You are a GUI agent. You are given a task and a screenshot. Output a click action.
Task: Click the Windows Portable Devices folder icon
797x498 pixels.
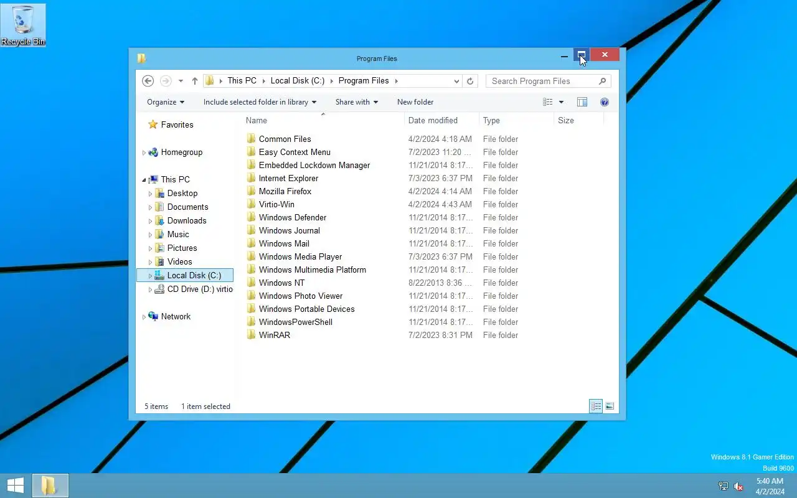point(252,308)
